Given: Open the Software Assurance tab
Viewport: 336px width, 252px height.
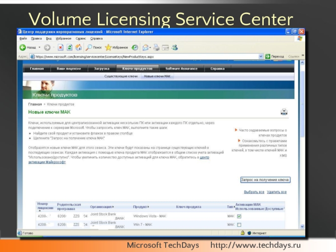Looking at the screenshot, I should pos(181,68).
